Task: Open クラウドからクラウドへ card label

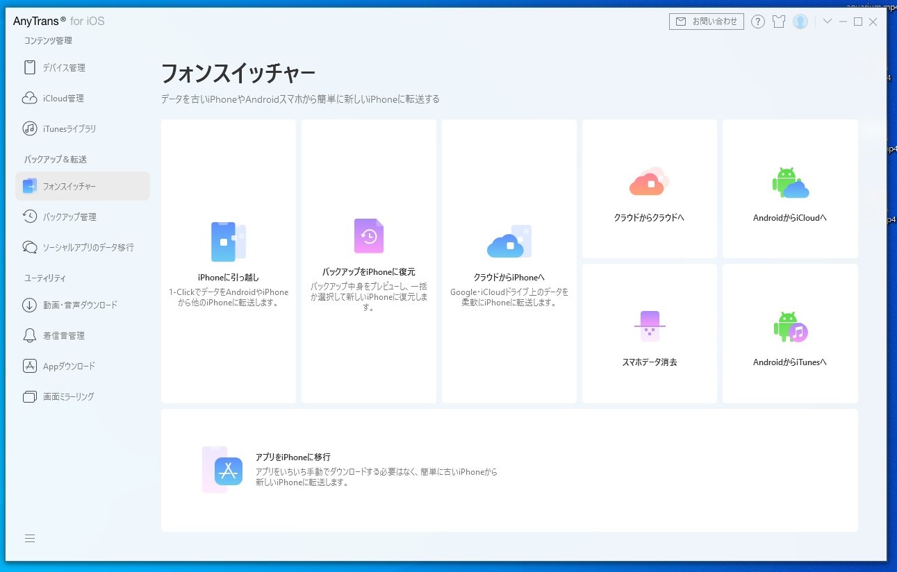Action: click(x=649, y=217)
